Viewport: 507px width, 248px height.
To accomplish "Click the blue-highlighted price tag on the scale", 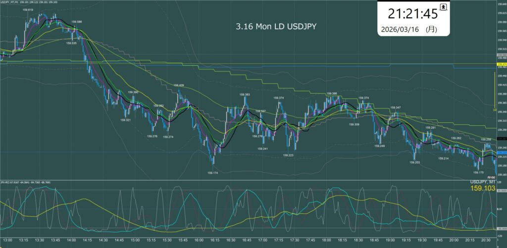I will [x=502, y=152].
